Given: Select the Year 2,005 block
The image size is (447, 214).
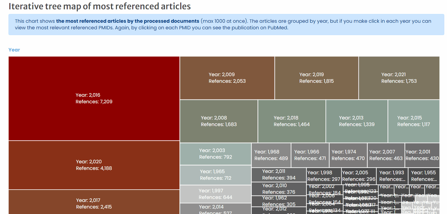Looking at the screenshot, I should click(358, 176).
